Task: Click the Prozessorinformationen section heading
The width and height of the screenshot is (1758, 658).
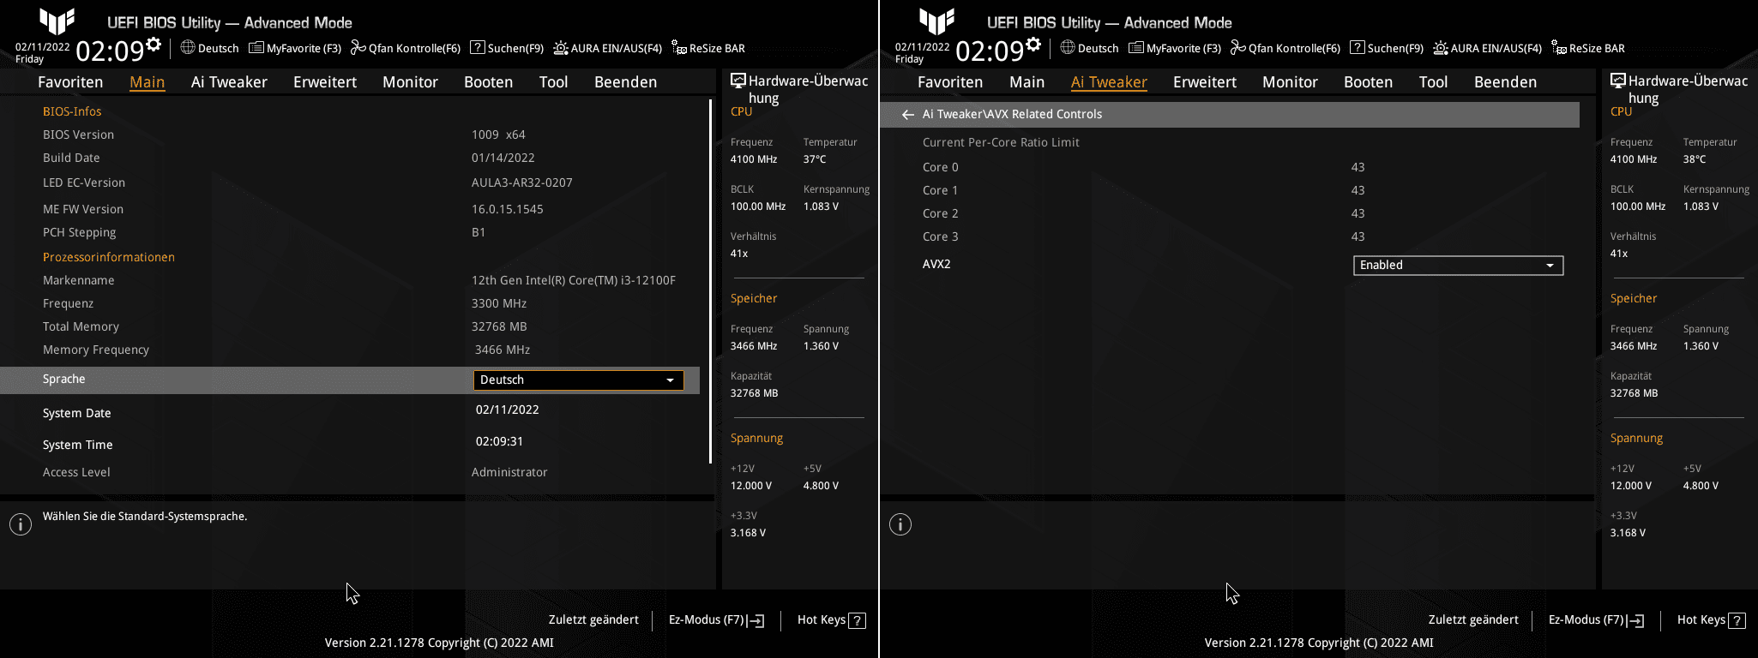Action: coord(109,258)
